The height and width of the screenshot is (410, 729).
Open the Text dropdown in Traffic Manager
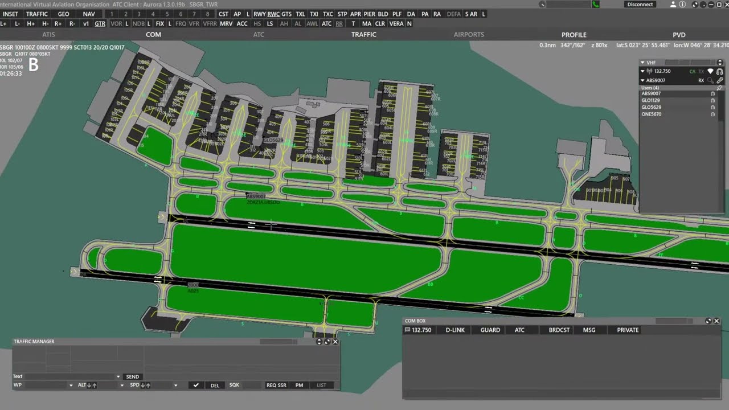click(118, 376)
